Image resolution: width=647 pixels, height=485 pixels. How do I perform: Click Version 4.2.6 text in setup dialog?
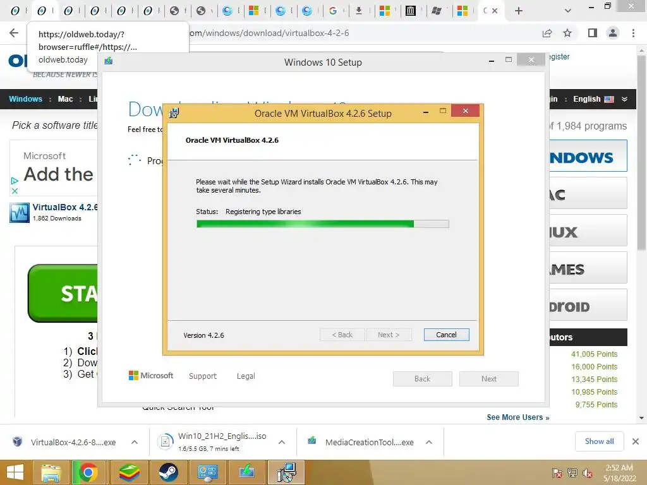point(203,335)
